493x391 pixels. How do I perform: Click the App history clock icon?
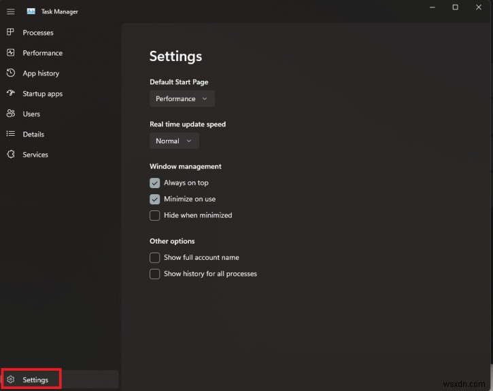pos(11,73)
